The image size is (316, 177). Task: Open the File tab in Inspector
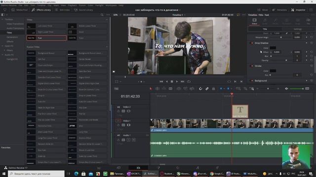pos(308,21)
